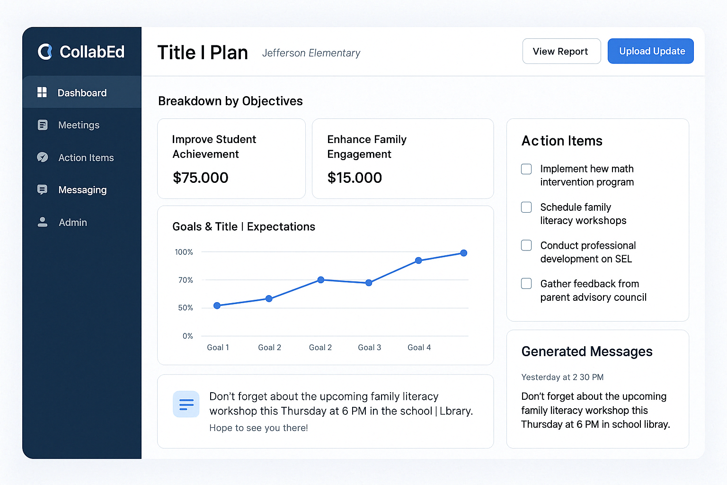
Task: Mark professional development on SEL done
Action: 526,245
